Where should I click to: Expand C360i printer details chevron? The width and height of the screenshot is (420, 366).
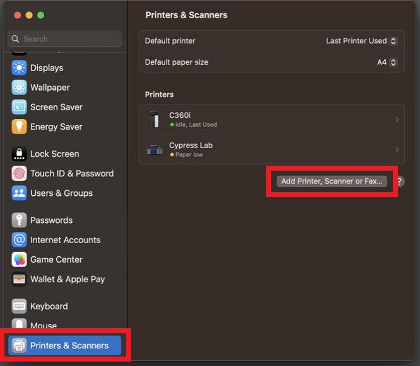[397, 120]
